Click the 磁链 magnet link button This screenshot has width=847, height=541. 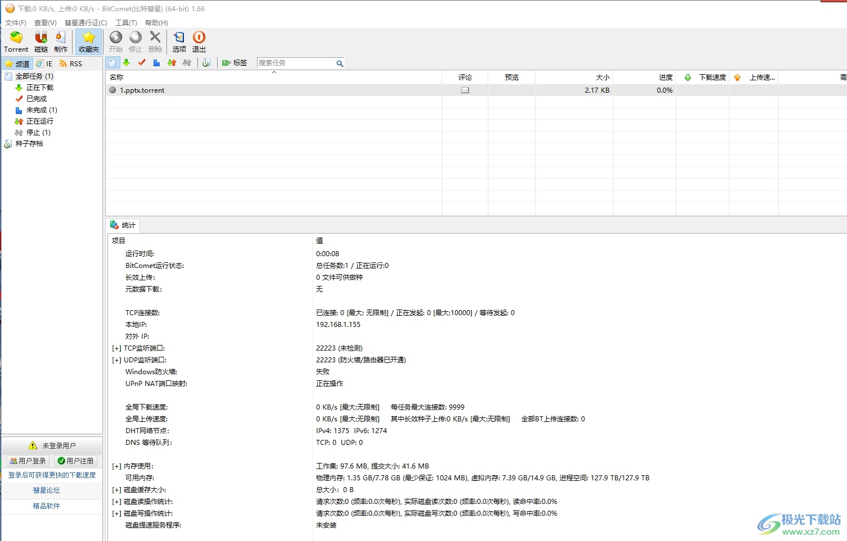click(41, 42)
